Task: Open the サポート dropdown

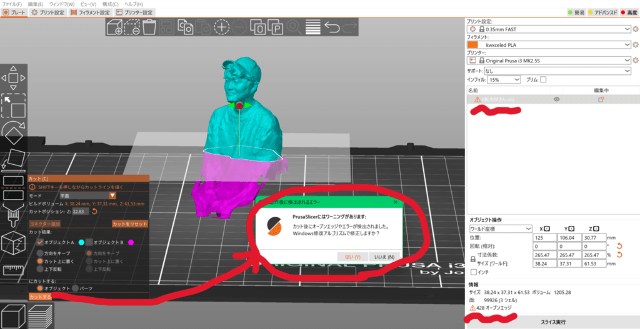Action: tap(557, 71)
